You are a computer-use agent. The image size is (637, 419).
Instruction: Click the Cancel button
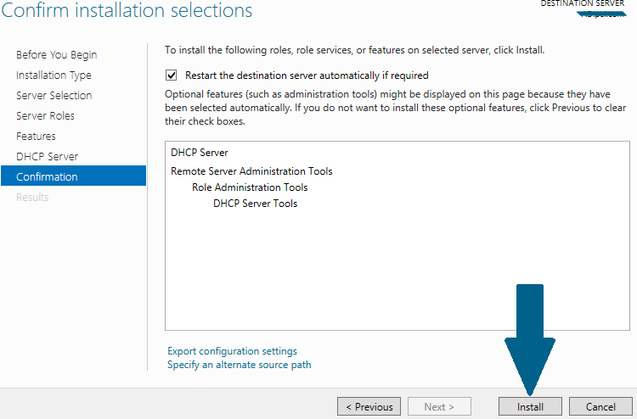point(600,406)
